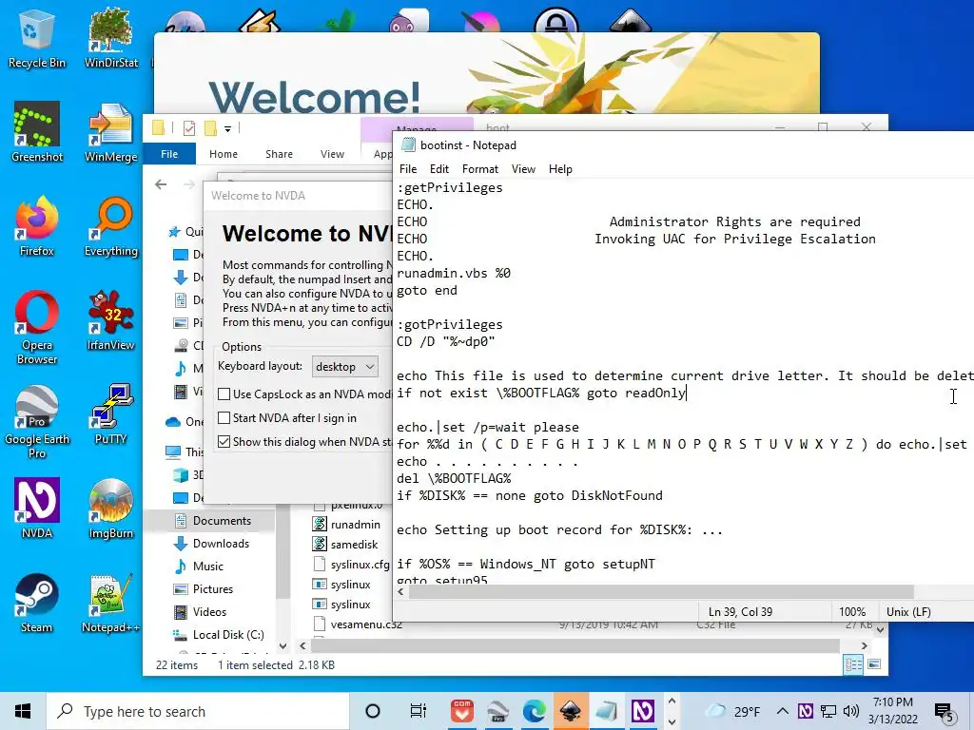The image size is (974, 730).
Task: Open the Recycle Bin desktop icon
Action: 37,38
